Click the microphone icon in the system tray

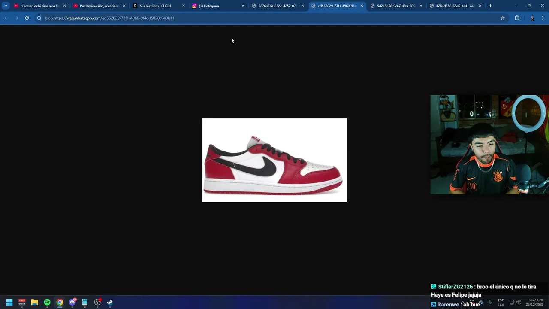tap(490, 302)
